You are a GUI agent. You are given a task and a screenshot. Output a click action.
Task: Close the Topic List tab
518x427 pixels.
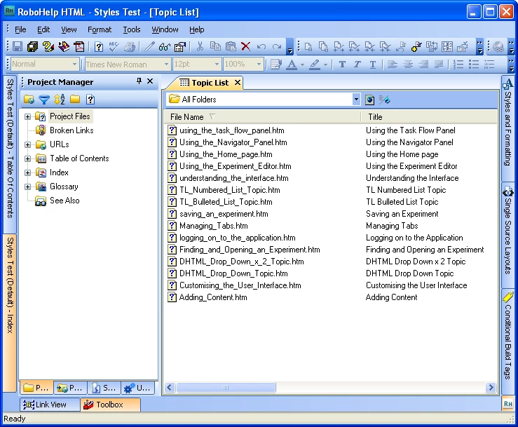238,83
